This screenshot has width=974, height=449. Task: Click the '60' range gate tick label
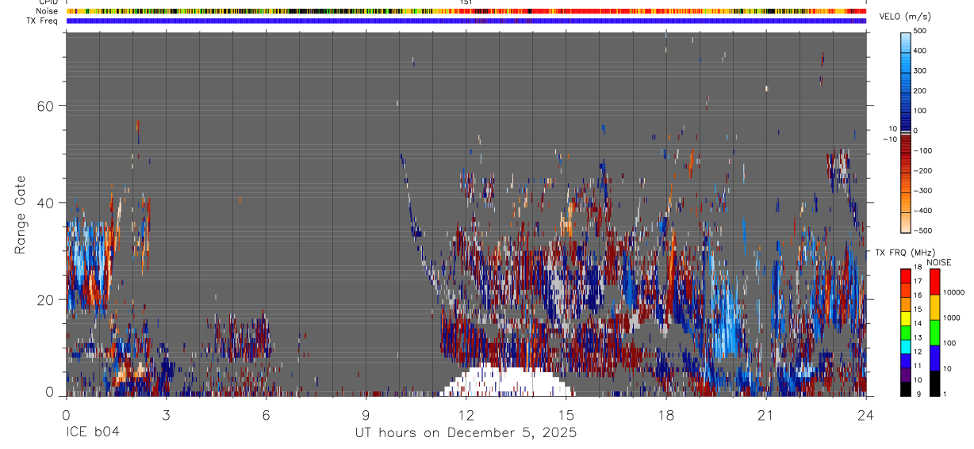(44, 106)
